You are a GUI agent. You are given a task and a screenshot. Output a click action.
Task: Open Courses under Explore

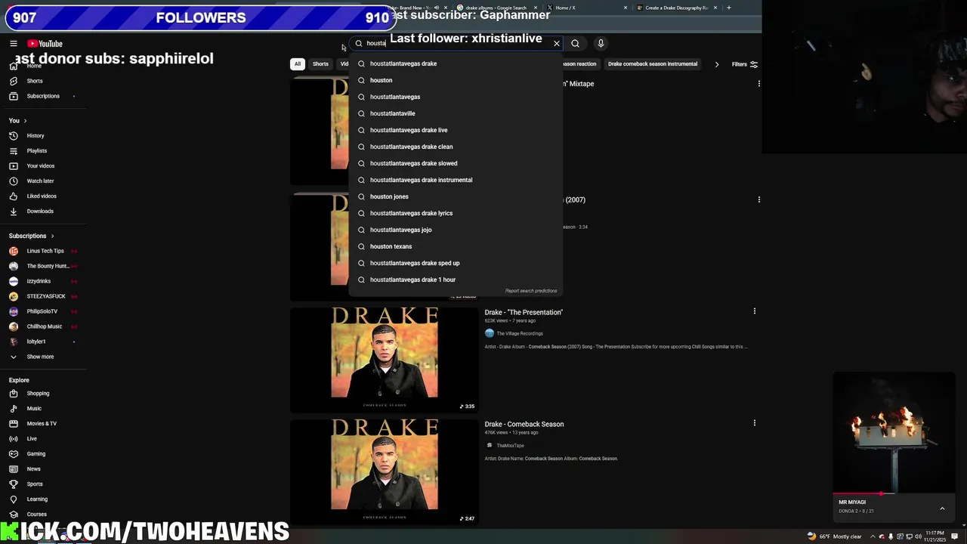tap(36, 515)
